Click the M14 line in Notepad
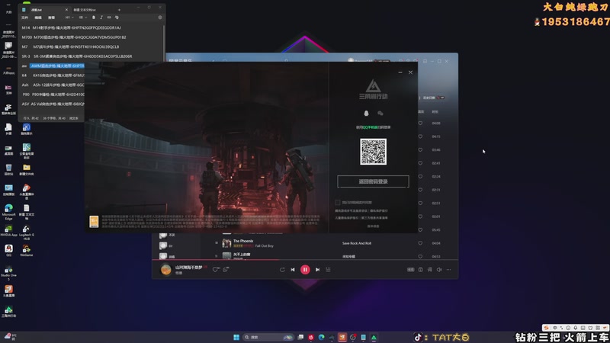The width and height of the screenshot is (610, 343). [x=72, y=27]
